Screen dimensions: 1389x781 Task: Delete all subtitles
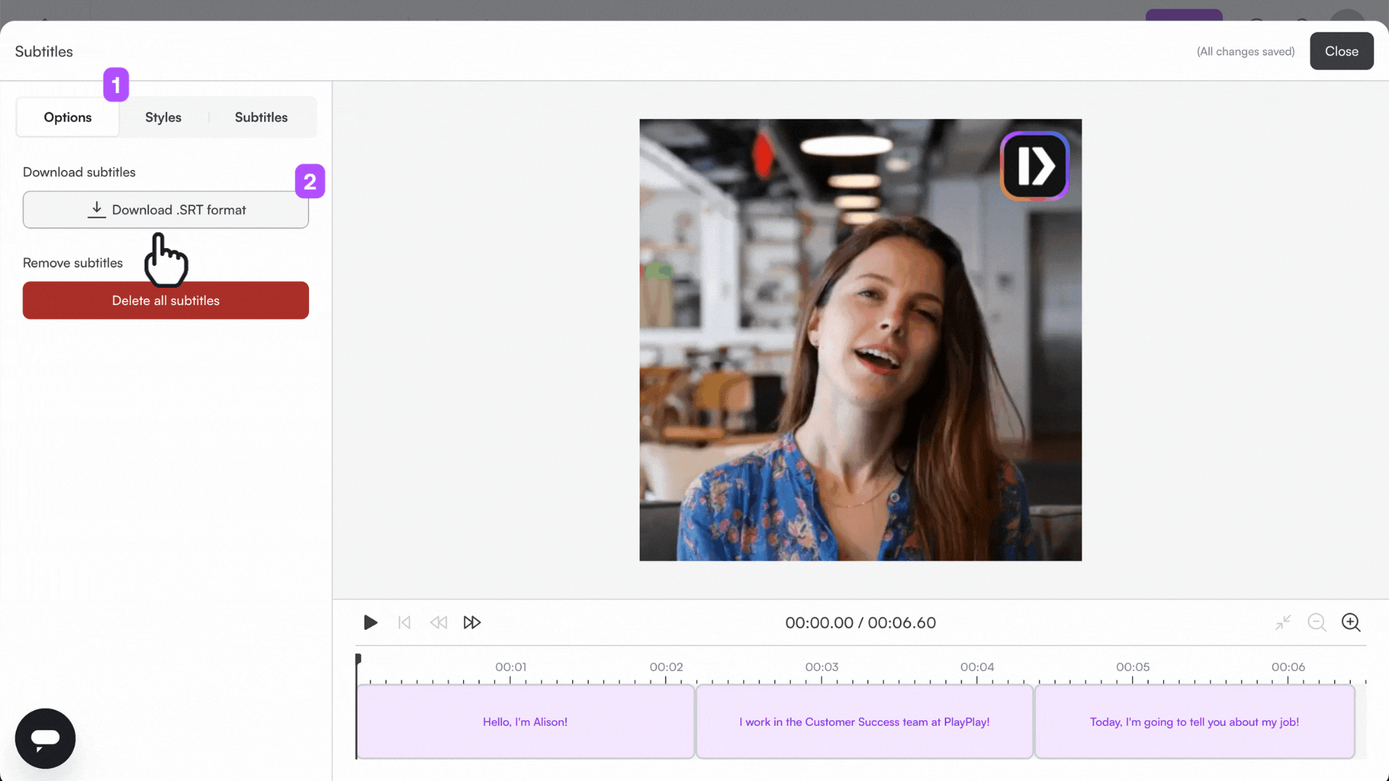click(x=165, y=300)
